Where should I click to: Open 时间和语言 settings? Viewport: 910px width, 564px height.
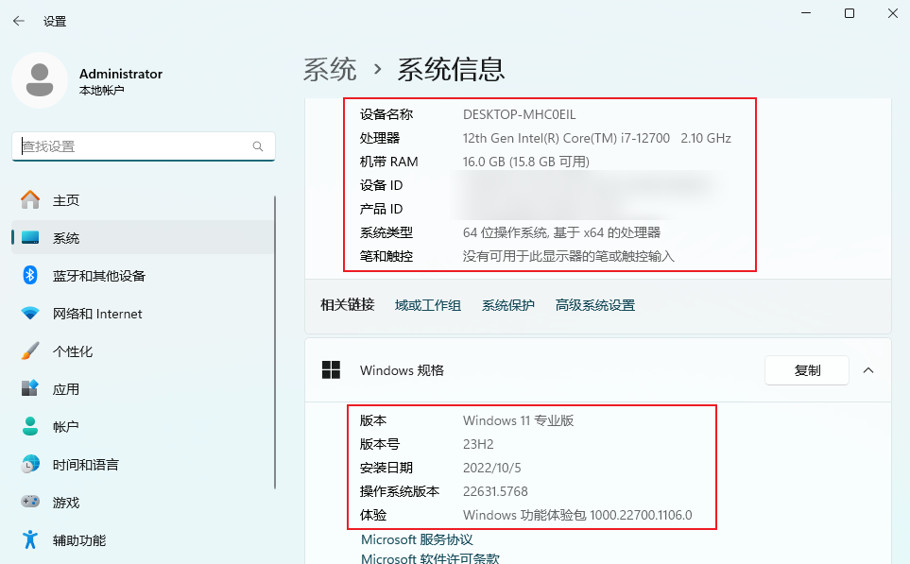(142, 464)
